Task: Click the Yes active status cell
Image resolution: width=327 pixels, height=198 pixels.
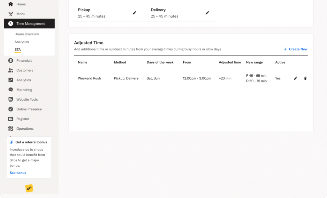Action: 278,78
